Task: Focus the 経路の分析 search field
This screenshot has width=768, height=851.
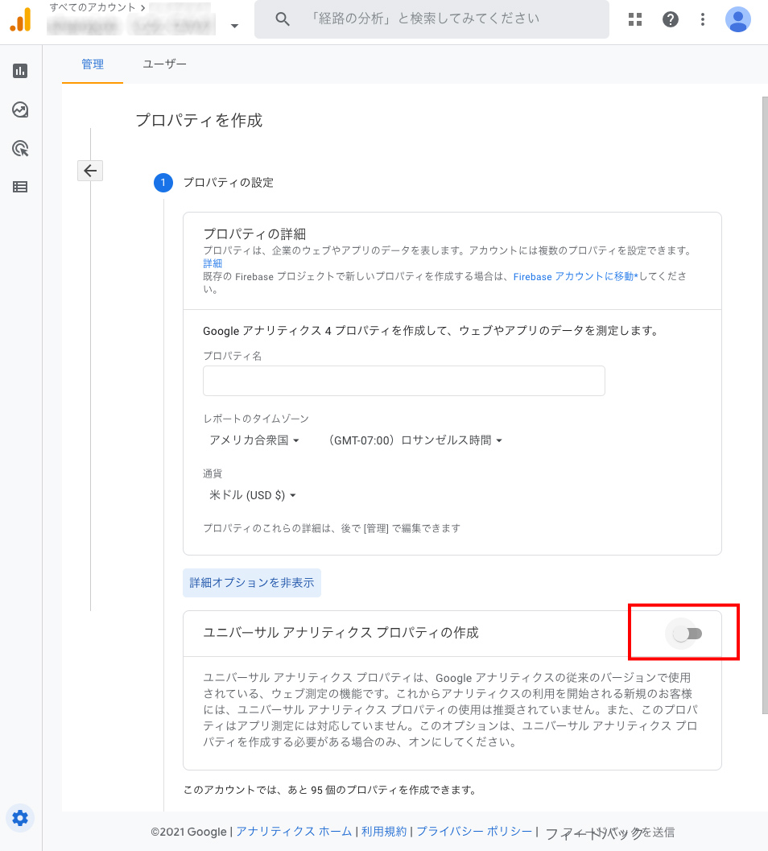Action: pos(431,19)
